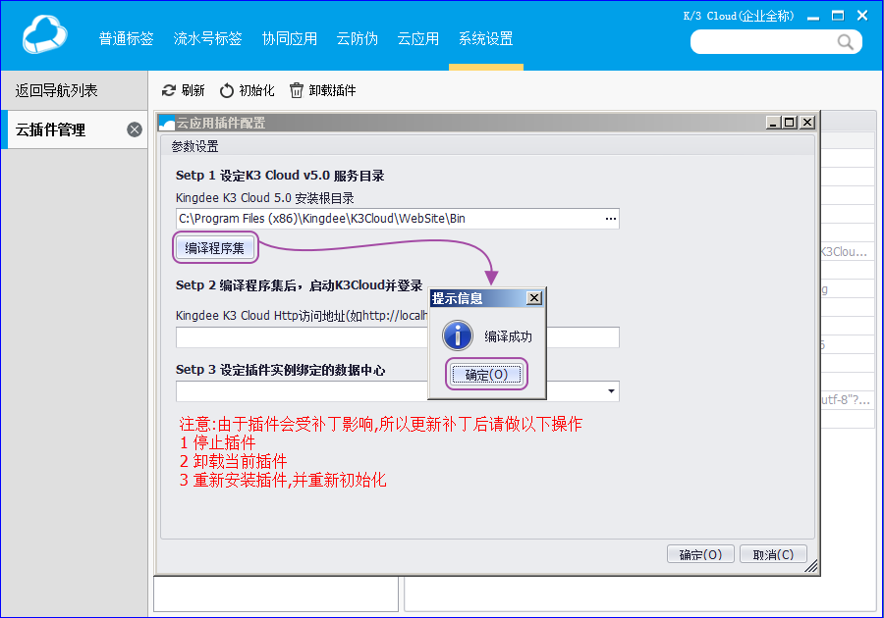Minimize the K/3 Cloud main window

pos(813,17)
